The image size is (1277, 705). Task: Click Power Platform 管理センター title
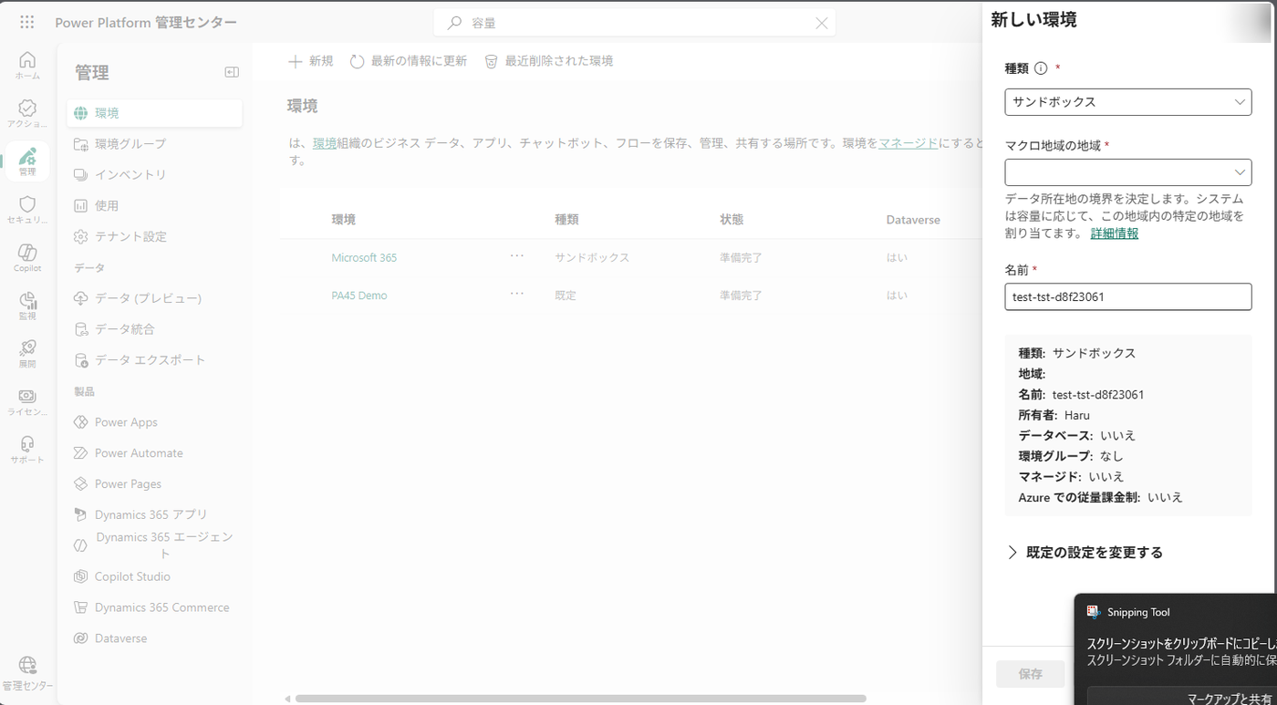coord(146,23)
